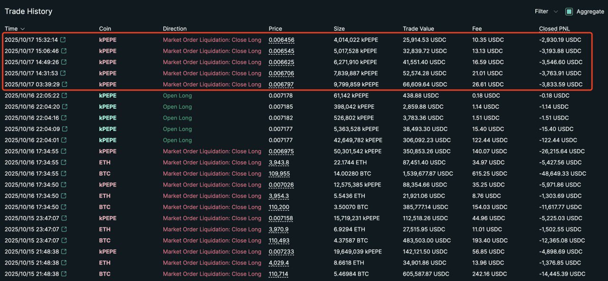
Task: Click external link icon beside 03:39:29 trade
Action: tap(65, 84)
